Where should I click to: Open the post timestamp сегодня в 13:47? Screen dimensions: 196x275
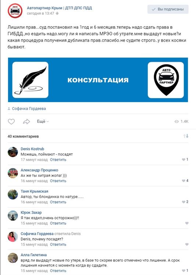40,13
